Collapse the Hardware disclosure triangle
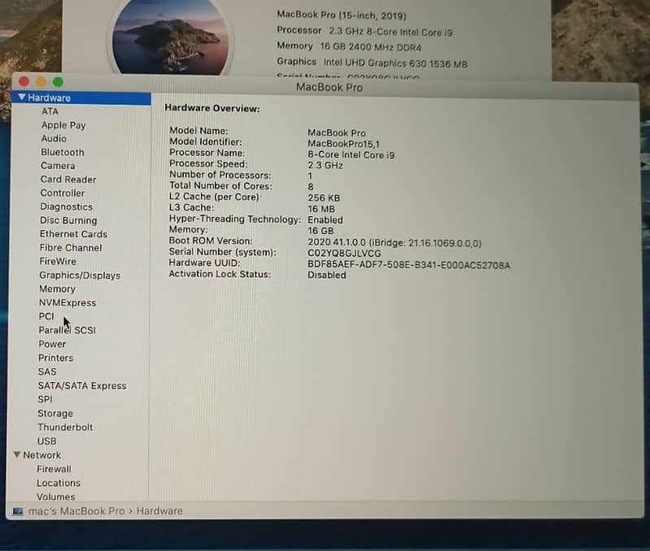Viewport: 650px width, 551px height. pyautogui.click(x=22, y=98)
